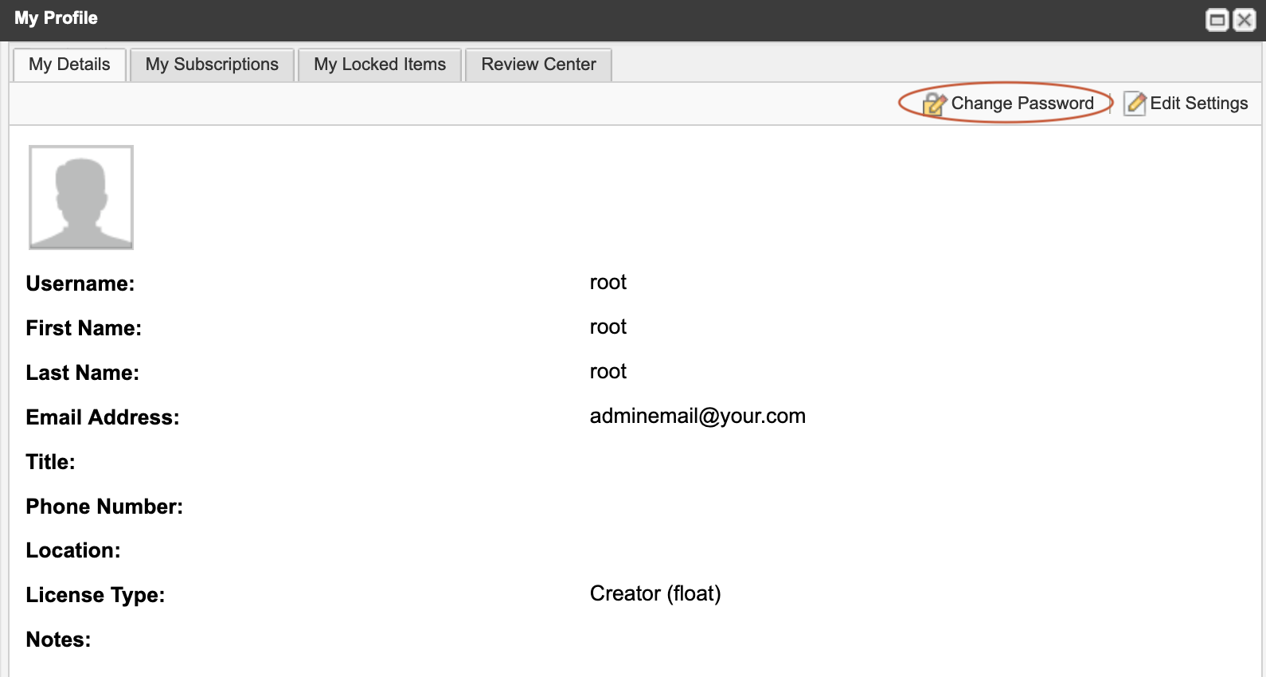Click the Phone Number: label
This screenshot has height=677, width=1266.
click(x=104, y=507)
